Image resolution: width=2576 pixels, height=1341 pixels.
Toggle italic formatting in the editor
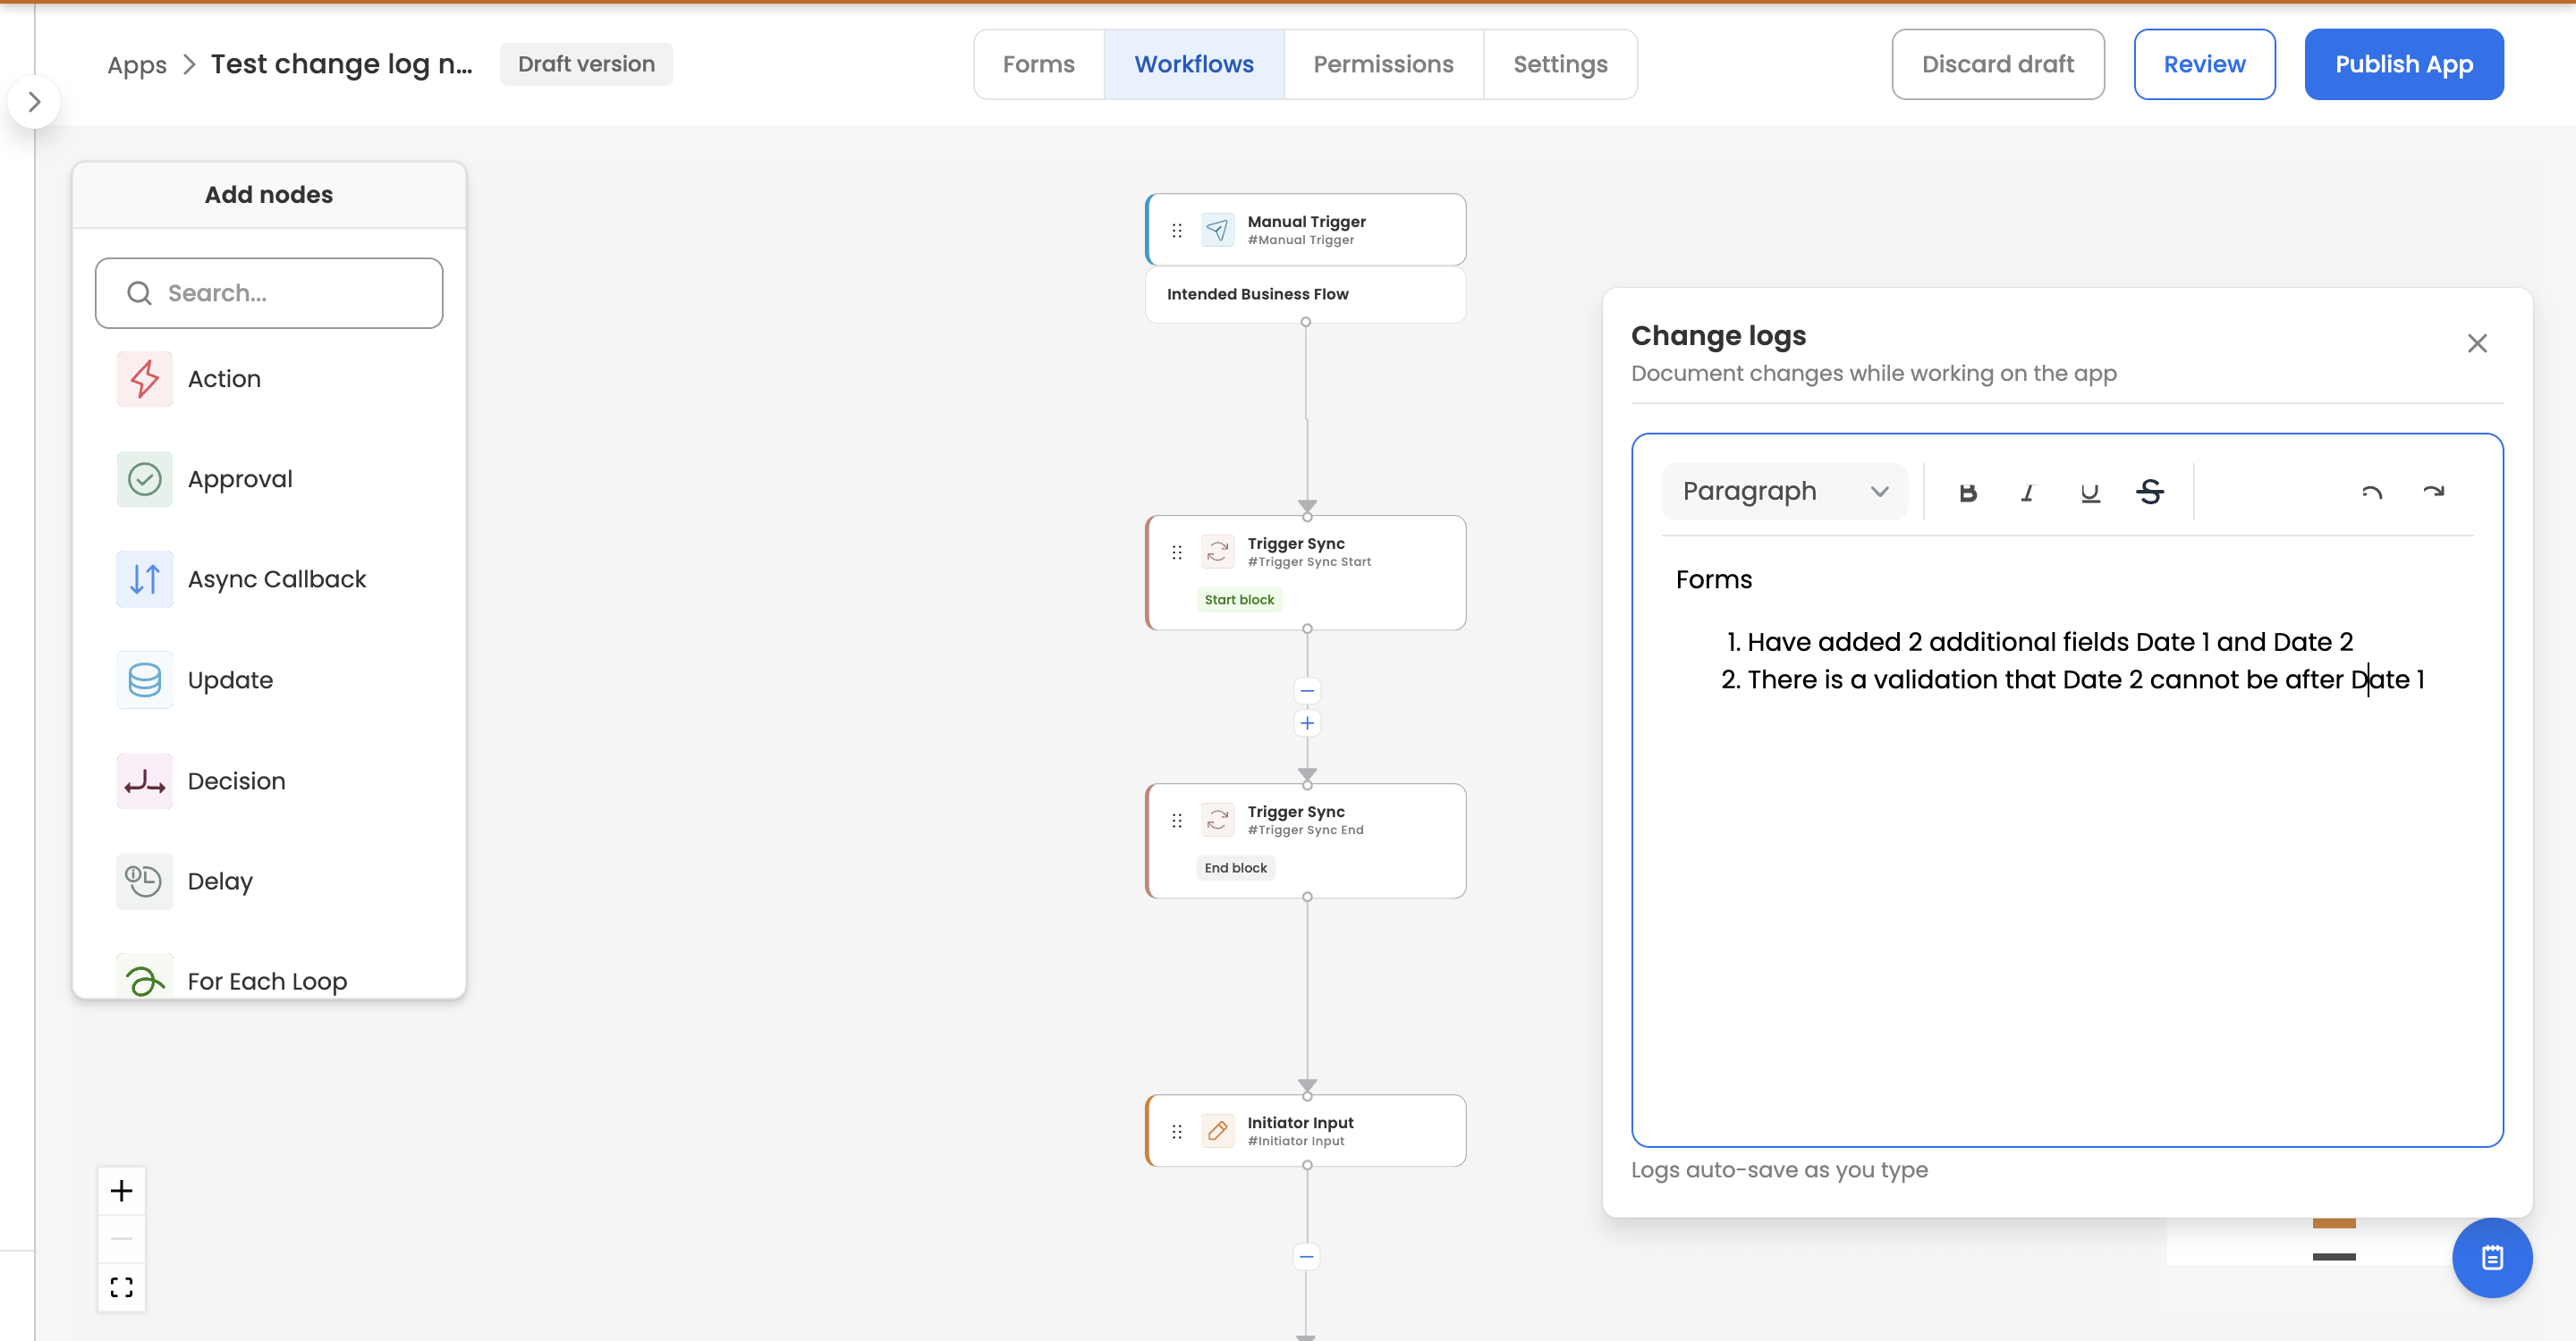(2027, 493)
